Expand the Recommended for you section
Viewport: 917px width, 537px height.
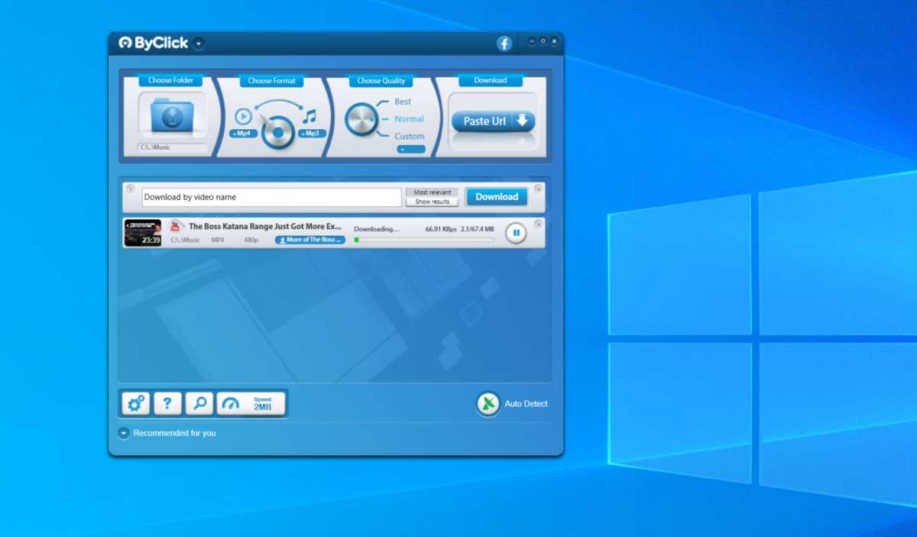[124, 433]
